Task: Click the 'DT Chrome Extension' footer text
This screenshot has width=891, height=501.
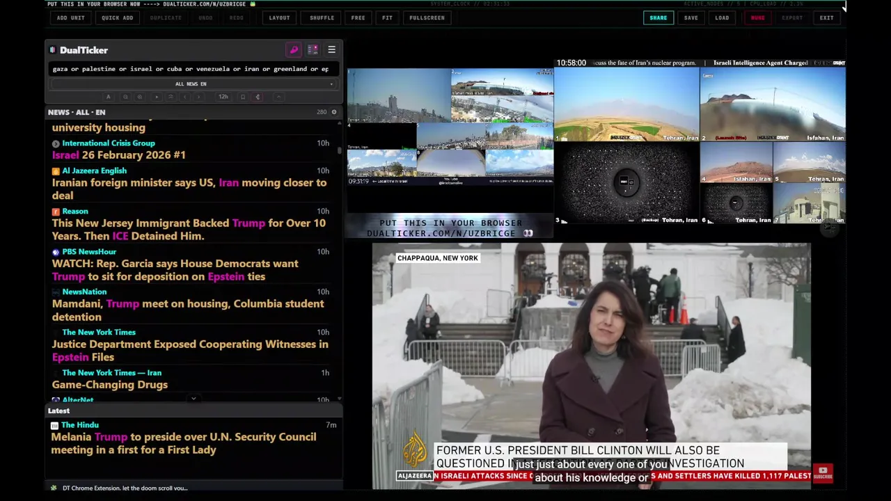Action: tap(125, 488)
